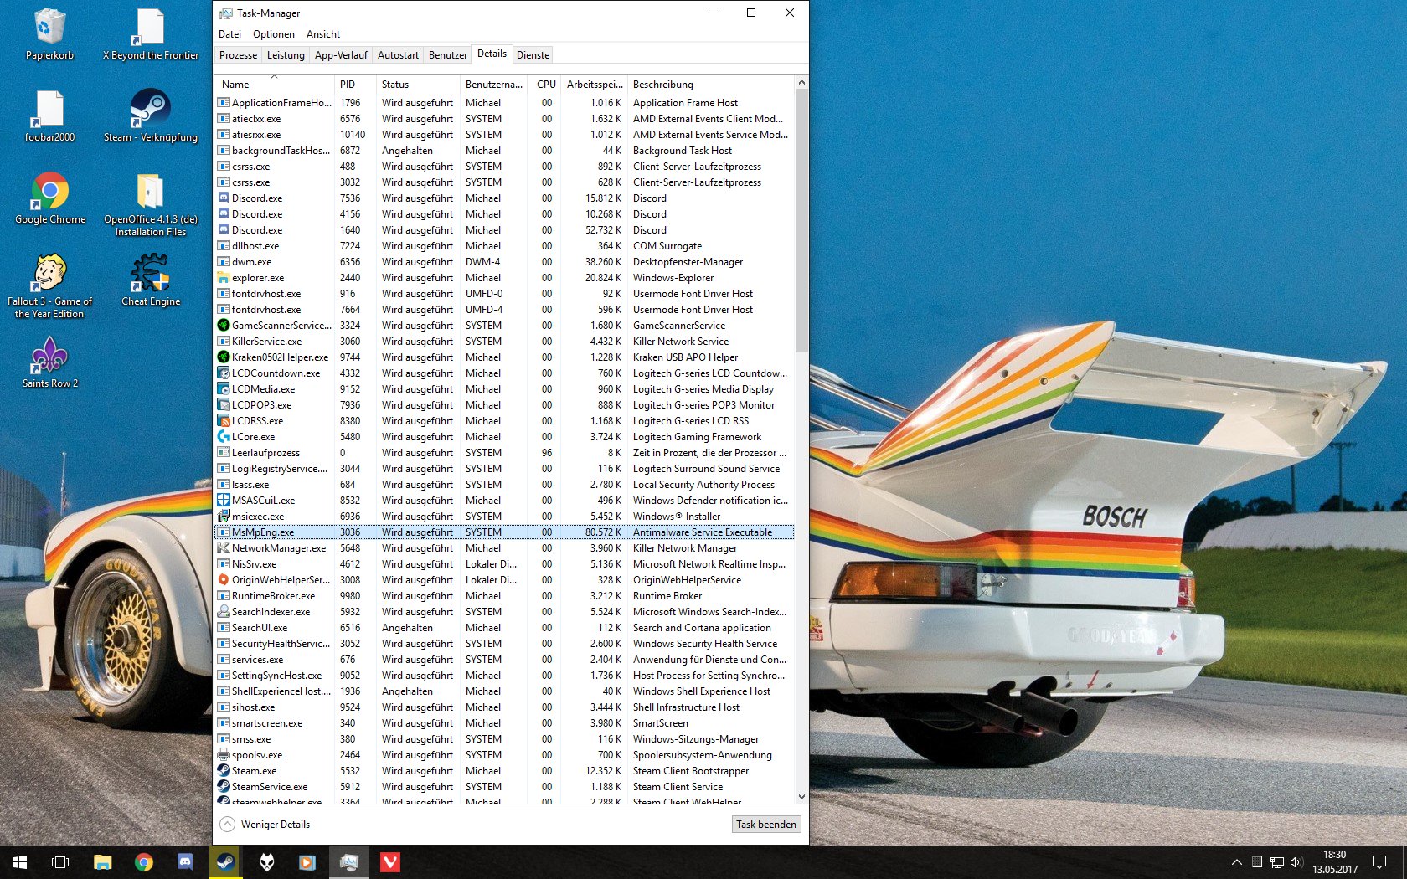Switch to the Leistung tab
1407x879 pixels.
click(x=286, y=55)
